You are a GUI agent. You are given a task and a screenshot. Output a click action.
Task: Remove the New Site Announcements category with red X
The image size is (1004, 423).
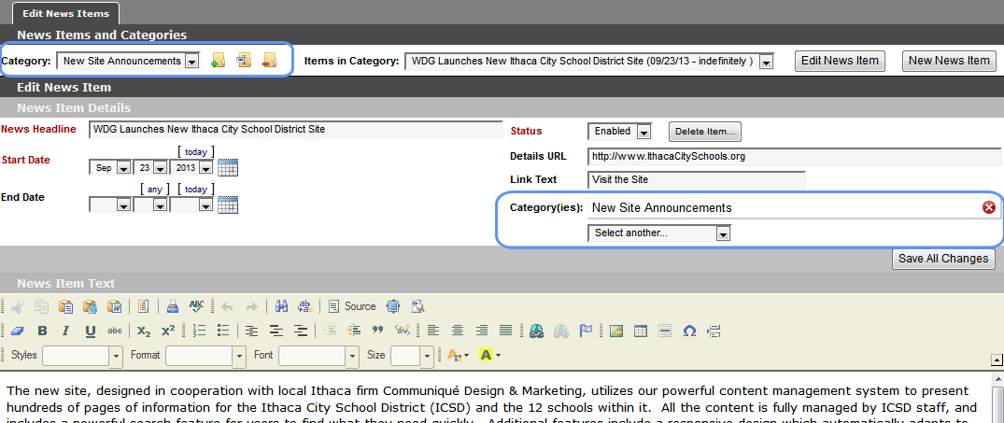pos(989,207)
